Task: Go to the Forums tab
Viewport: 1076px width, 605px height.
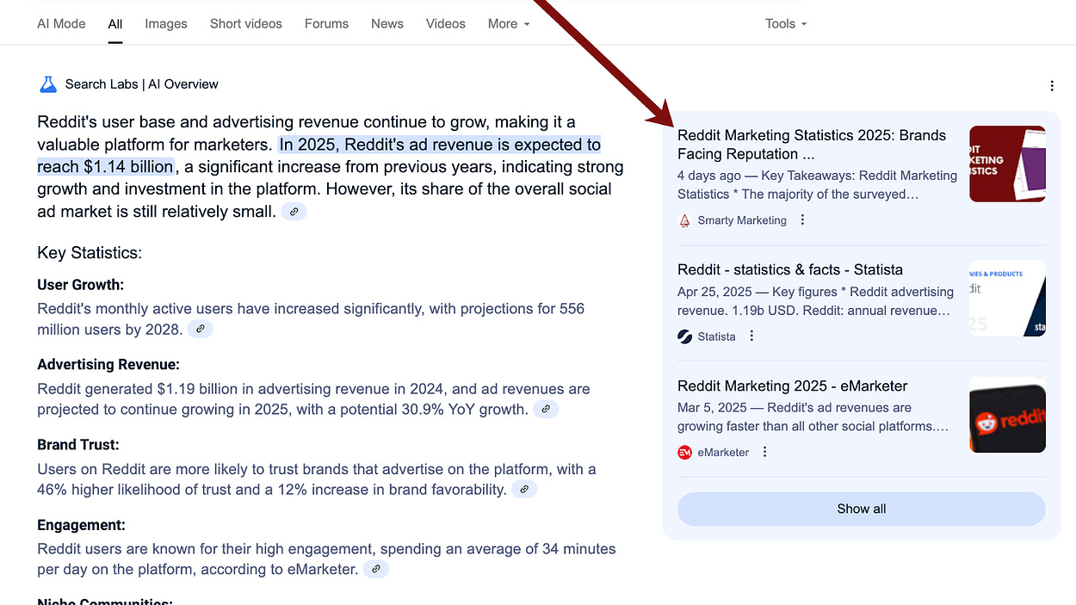Action: 326,23
